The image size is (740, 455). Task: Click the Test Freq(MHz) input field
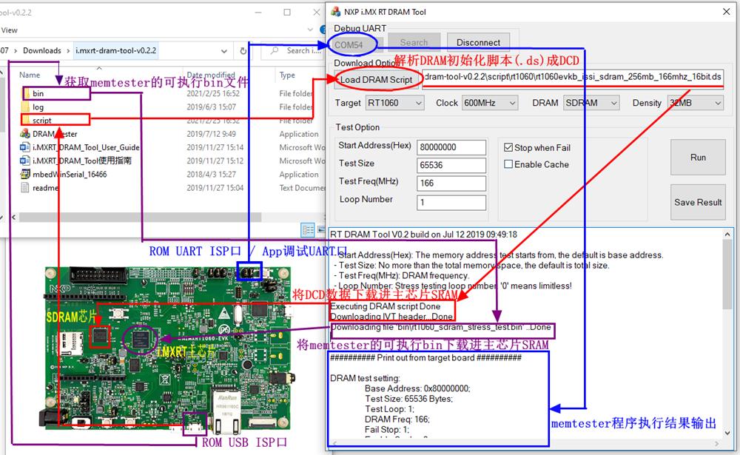(x=451, y=183)
